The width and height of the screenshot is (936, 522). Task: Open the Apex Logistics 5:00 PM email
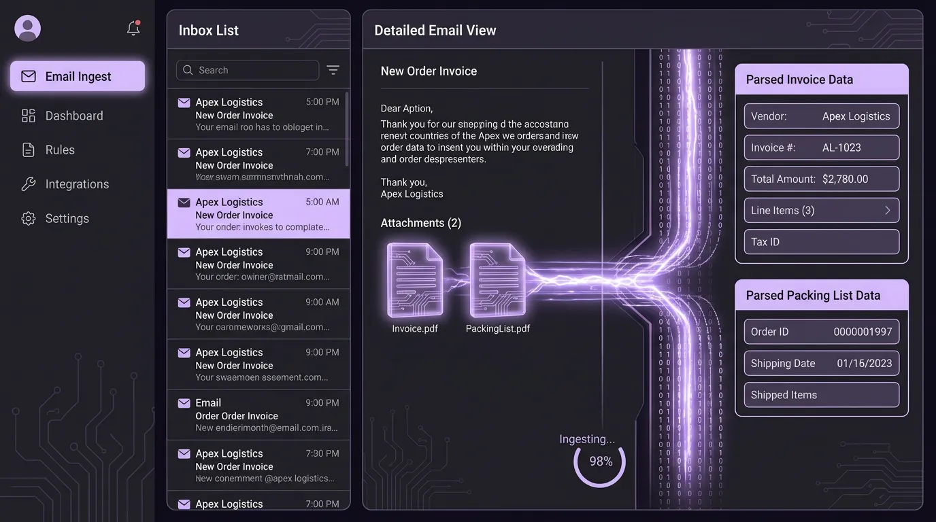pyautogui.click(x=258, y=114)
